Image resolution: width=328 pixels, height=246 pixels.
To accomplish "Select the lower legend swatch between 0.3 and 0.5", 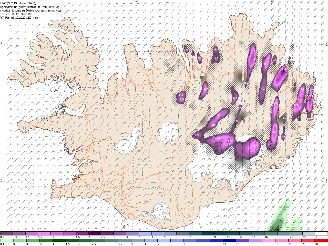I will click(19, 241).
